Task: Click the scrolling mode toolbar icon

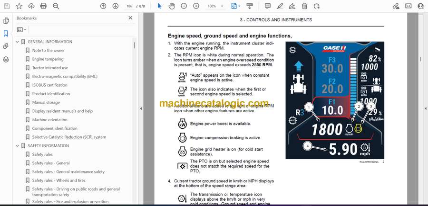Action: [x=249, y=6]
